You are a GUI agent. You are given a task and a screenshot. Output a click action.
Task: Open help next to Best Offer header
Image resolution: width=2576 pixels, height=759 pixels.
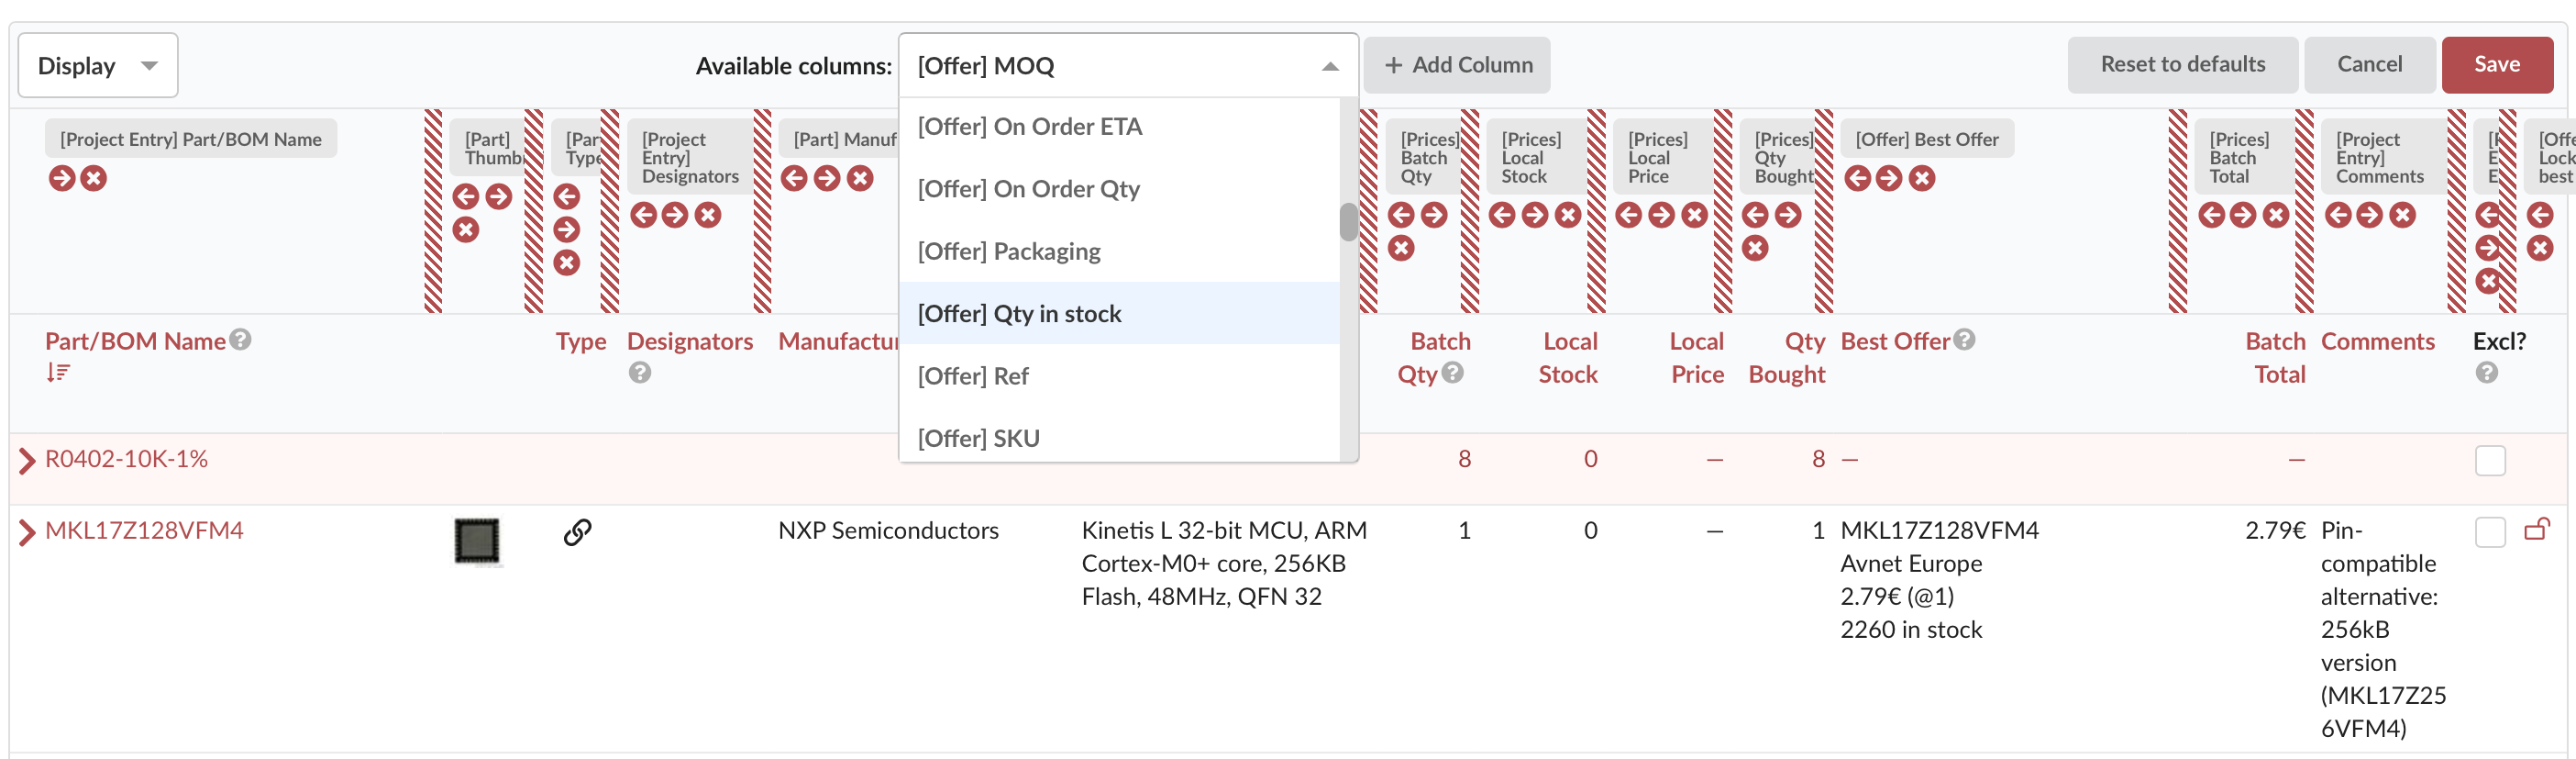click(x=1965, y=340)
